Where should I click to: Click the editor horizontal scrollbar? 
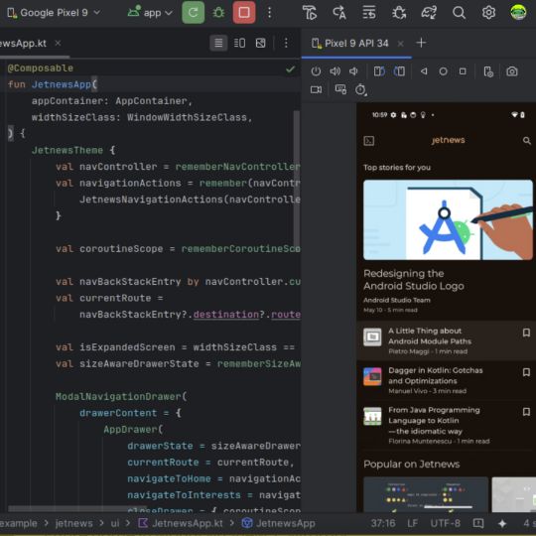click(77, 508)
